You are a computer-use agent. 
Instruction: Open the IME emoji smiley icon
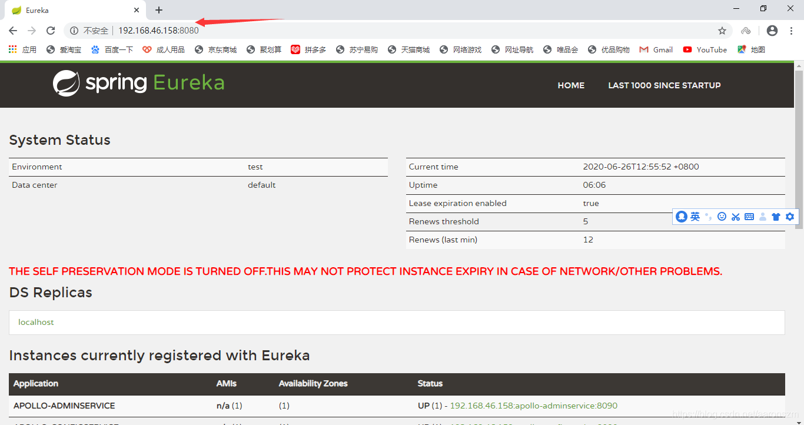722,217
